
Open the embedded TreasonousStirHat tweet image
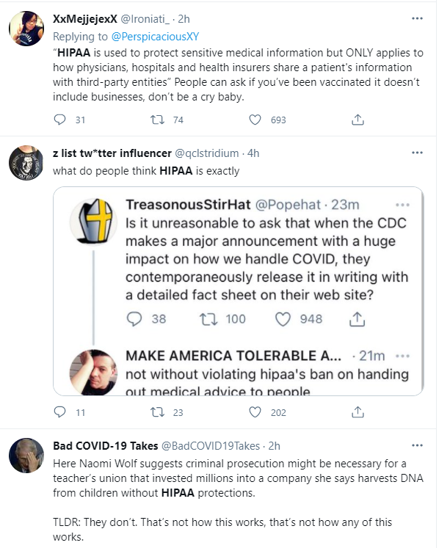238,291
